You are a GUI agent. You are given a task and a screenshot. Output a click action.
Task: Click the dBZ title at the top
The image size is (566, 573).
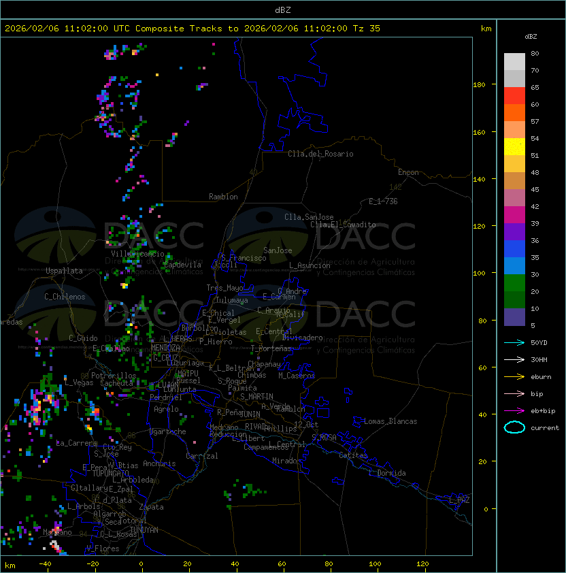(x=283, y=10)
